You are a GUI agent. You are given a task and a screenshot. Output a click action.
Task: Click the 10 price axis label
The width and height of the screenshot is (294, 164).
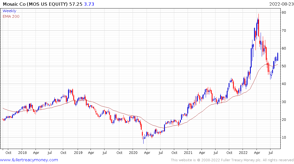tap(284, 137)
